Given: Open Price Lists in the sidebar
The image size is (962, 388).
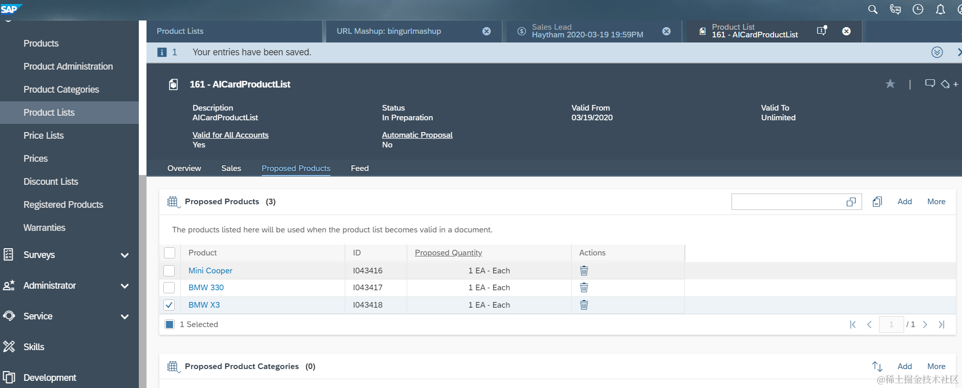Looking at the screenshot, I should point(44,136).
